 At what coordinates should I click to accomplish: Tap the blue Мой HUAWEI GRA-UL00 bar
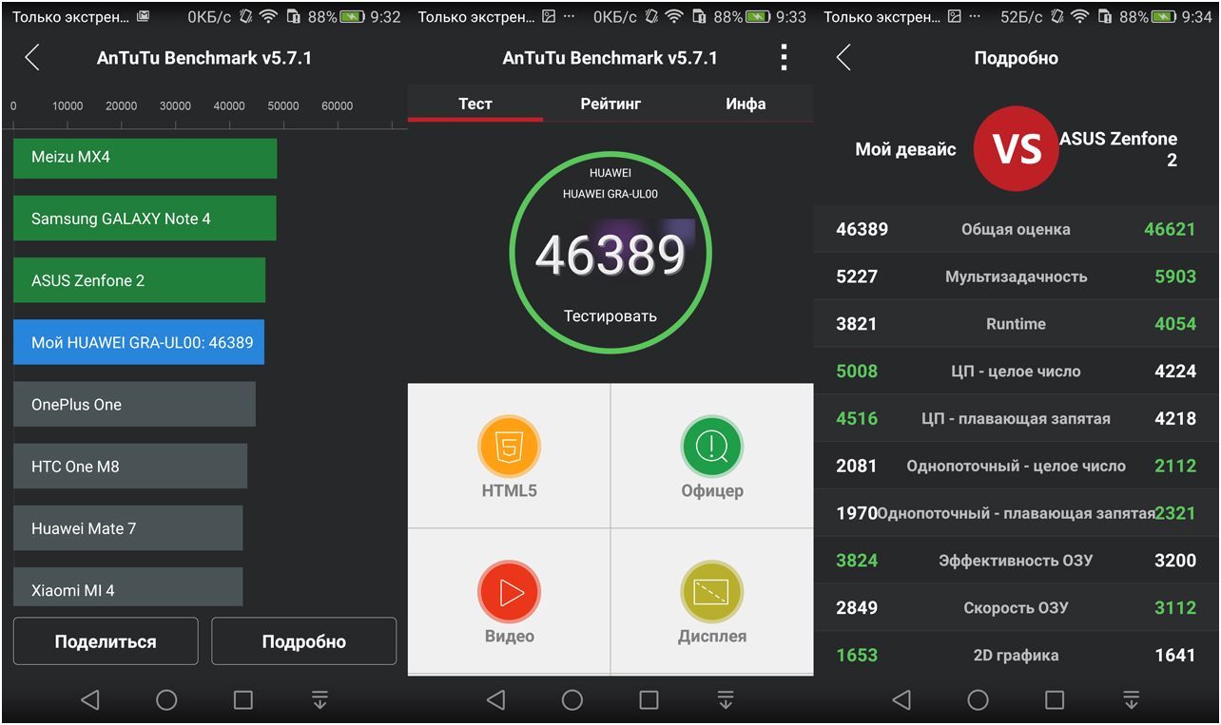[x=139, y=342]
